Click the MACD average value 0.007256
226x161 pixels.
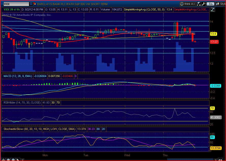[x=54, y=76]
